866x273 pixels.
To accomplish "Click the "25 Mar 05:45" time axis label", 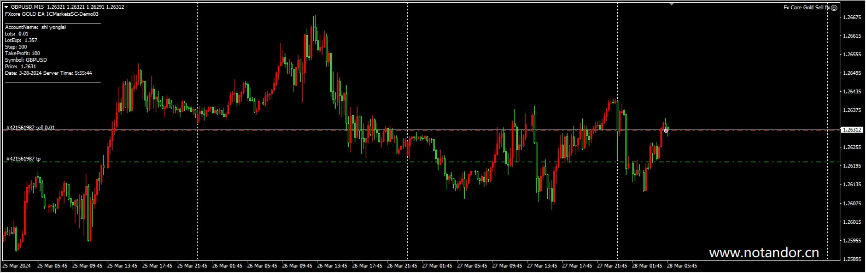I will (x=52, y=266).
